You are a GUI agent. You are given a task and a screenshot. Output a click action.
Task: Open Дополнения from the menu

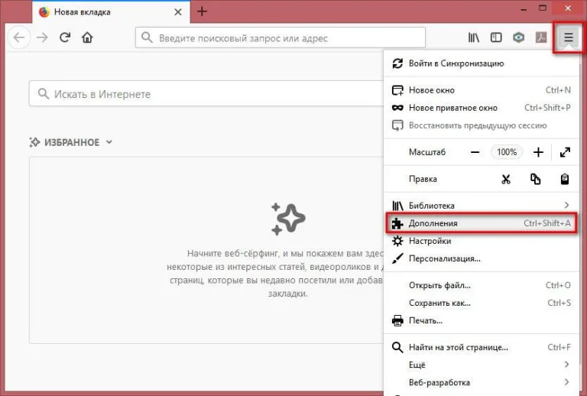(x=482, y=223)
